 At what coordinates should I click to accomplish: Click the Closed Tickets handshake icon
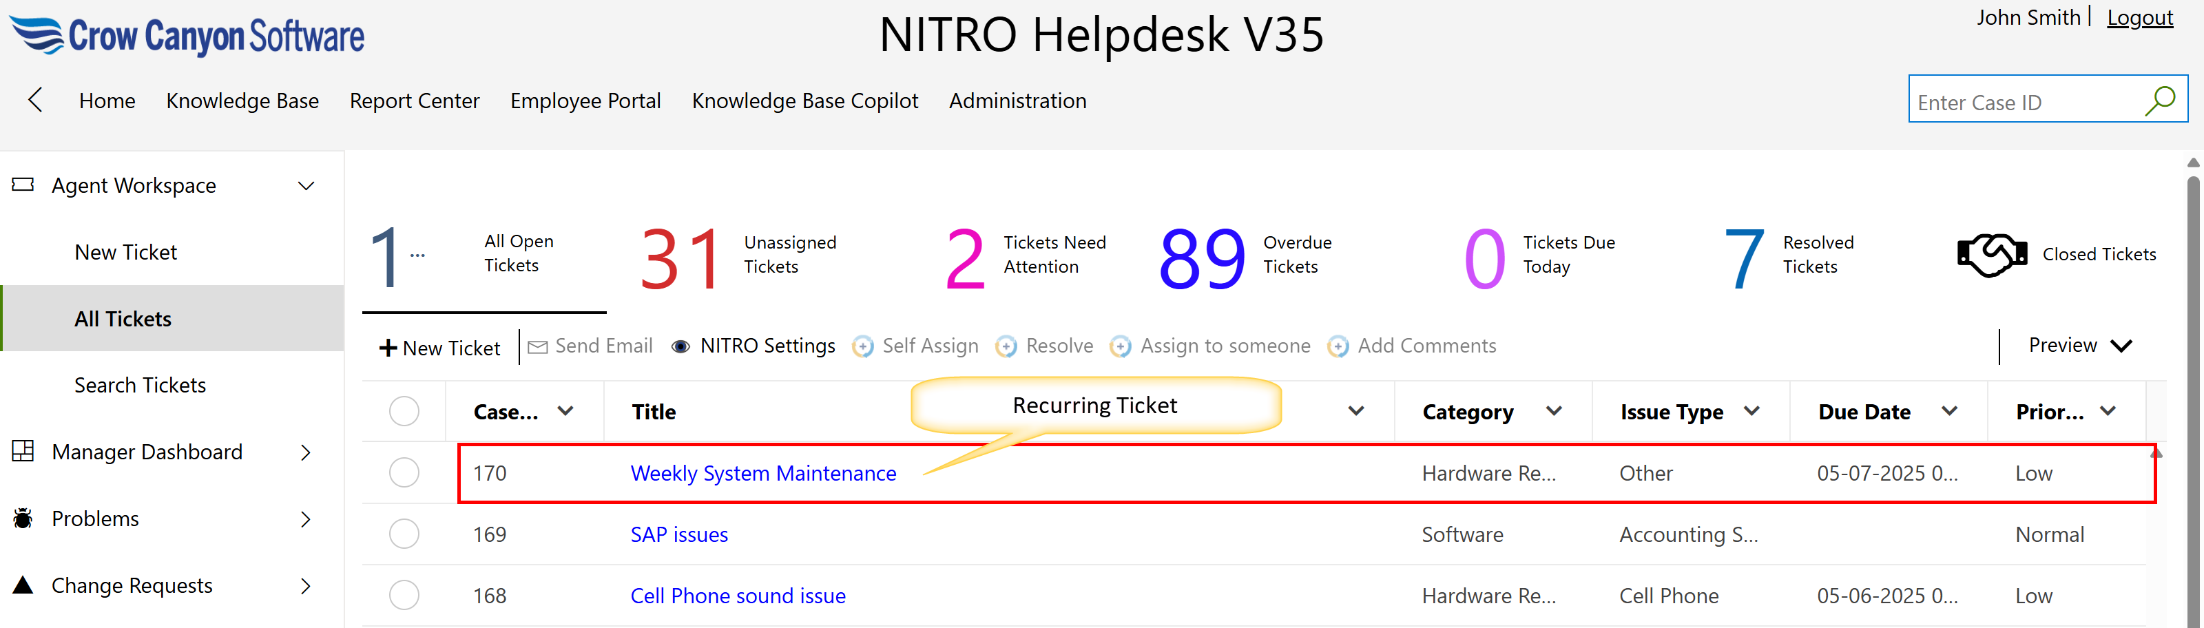[1991, 255]
